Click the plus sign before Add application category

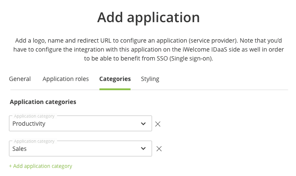pos(11,166)
